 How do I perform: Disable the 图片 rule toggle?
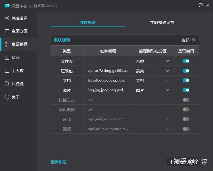(x=186, y=90)
